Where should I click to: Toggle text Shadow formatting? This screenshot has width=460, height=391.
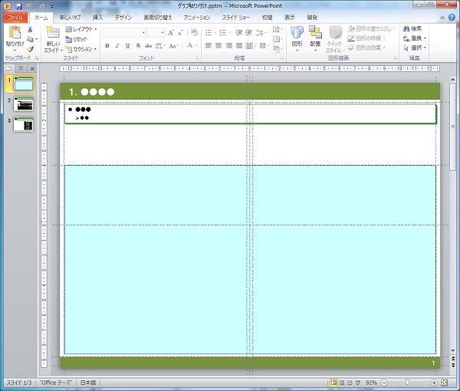(x=138, y=46)
